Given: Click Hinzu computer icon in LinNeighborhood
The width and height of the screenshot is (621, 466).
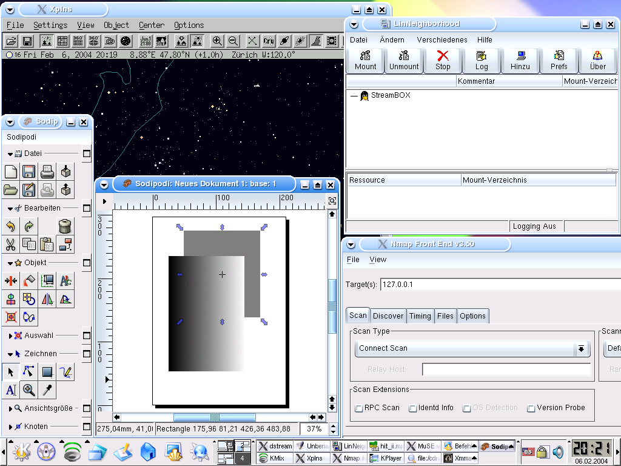Looking at the screenshot, I should point(520,61).
